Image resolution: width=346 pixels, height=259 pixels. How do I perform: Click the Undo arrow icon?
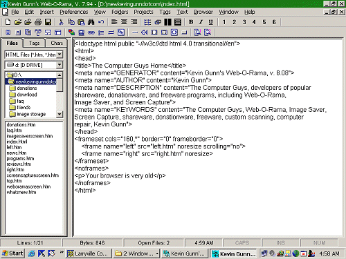[101, 22]
